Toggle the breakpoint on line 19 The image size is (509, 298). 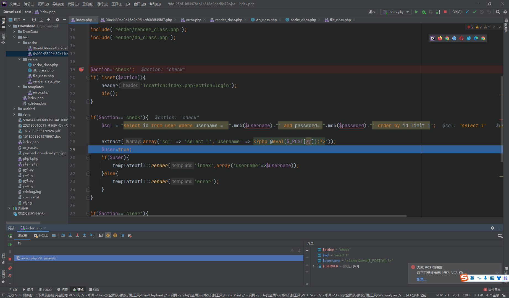pos(81,69)
